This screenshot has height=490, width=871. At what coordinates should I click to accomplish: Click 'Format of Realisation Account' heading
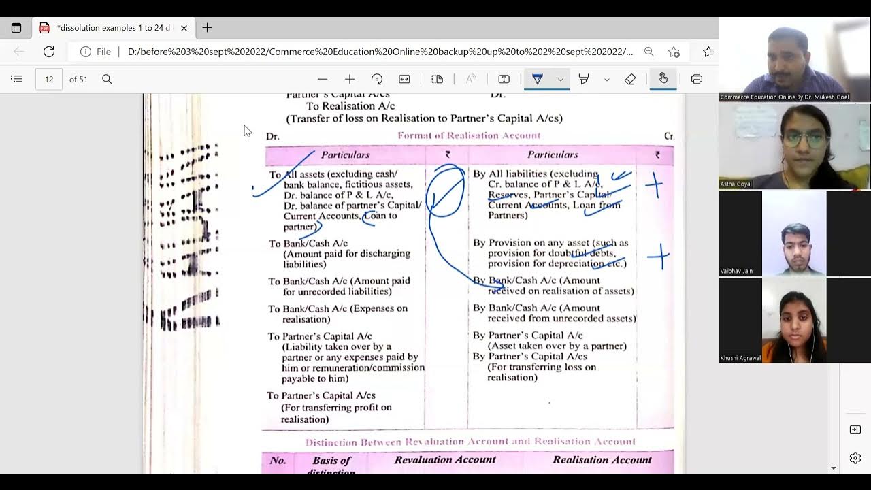[469, 135]
